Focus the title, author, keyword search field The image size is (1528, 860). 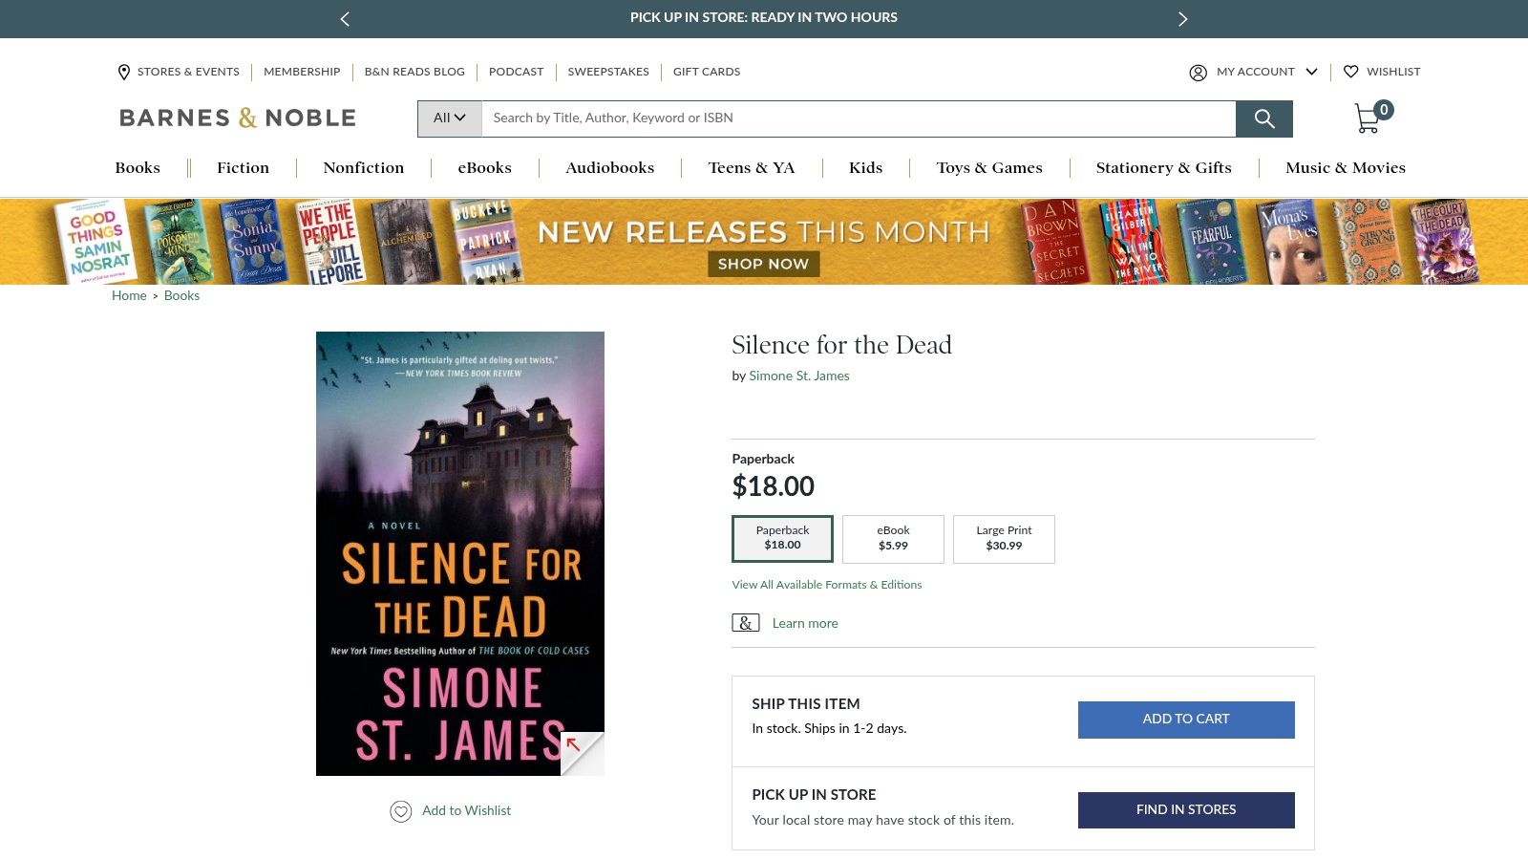pos(859,118)
